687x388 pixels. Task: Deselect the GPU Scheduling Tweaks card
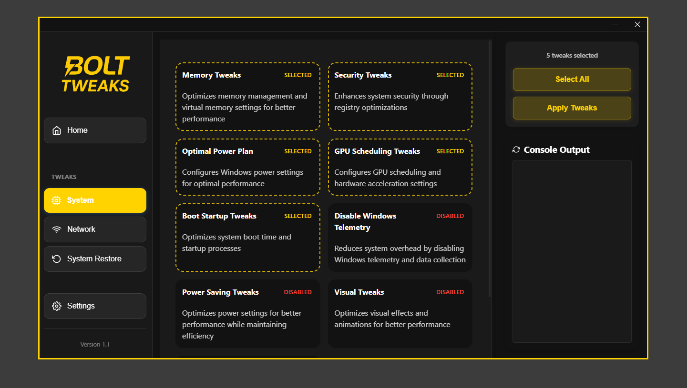coord(400,167)
